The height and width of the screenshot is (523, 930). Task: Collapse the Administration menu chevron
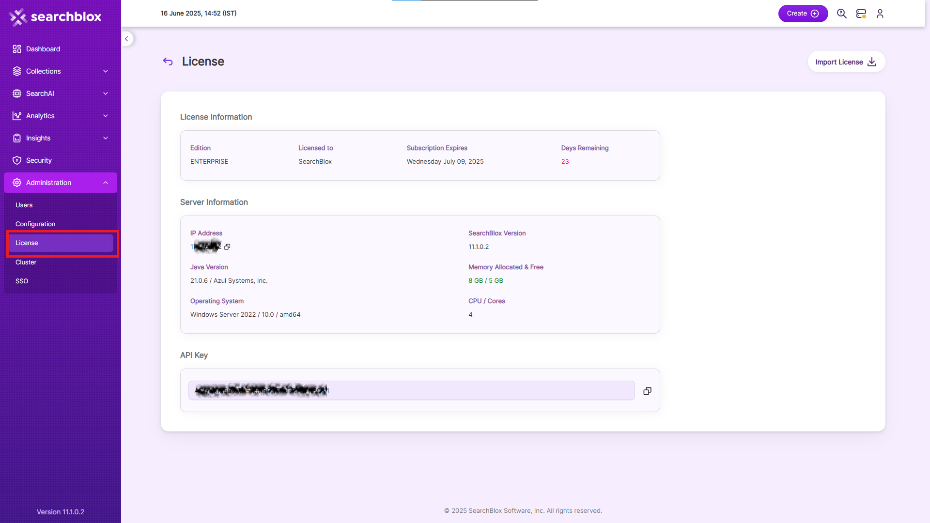(x=106, y=183)
